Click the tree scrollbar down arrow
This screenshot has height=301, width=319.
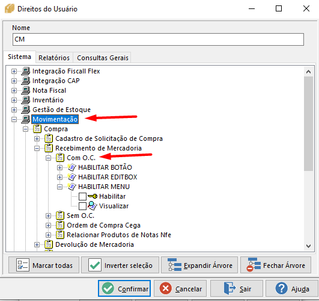308,246
